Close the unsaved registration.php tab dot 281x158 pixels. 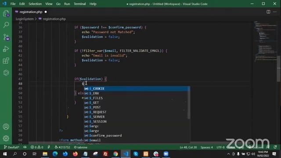click(x=46, y=12)
